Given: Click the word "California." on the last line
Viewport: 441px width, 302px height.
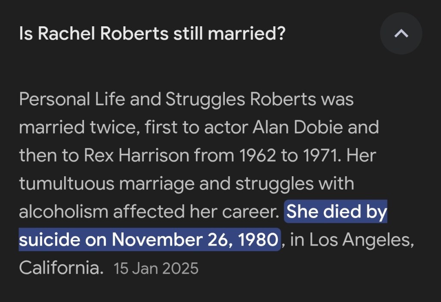Looking at the screenshot, I should (61, 268).
